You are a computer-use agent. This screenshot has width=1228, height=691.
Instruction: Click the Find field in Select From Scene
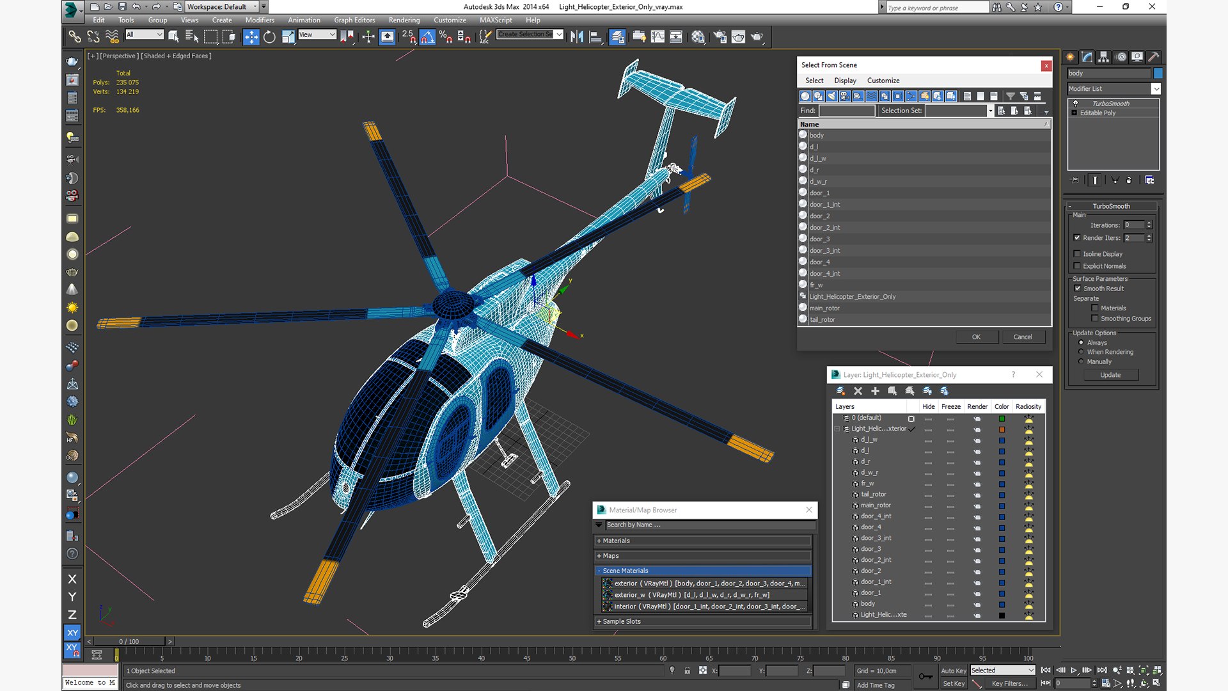[x=847, y=111]
